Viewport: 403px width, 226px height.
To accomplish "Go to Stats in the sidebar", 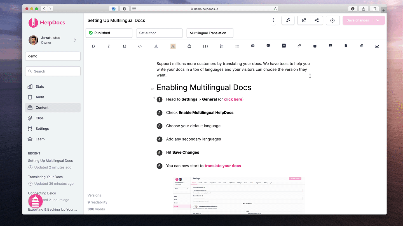I will (53, 86).
